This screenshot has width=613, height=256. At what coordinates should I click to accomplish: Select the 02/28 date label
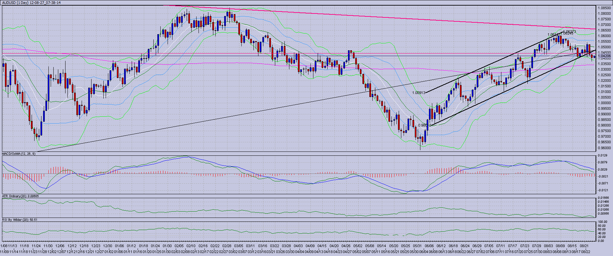pyautogui.click(x=227, y=246)
